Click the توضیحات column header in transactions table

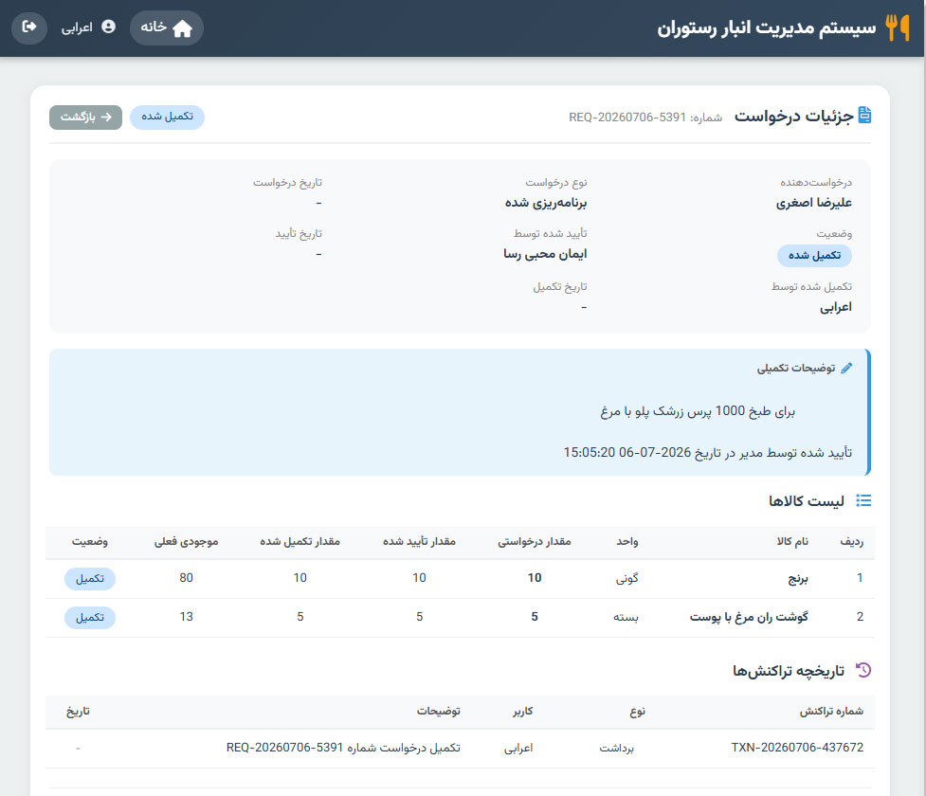pyautogui.click(x=439, y=712)
